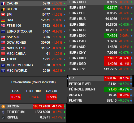Select the EUR / NOK pair
The image size is (134, 123).
point(78,30)
